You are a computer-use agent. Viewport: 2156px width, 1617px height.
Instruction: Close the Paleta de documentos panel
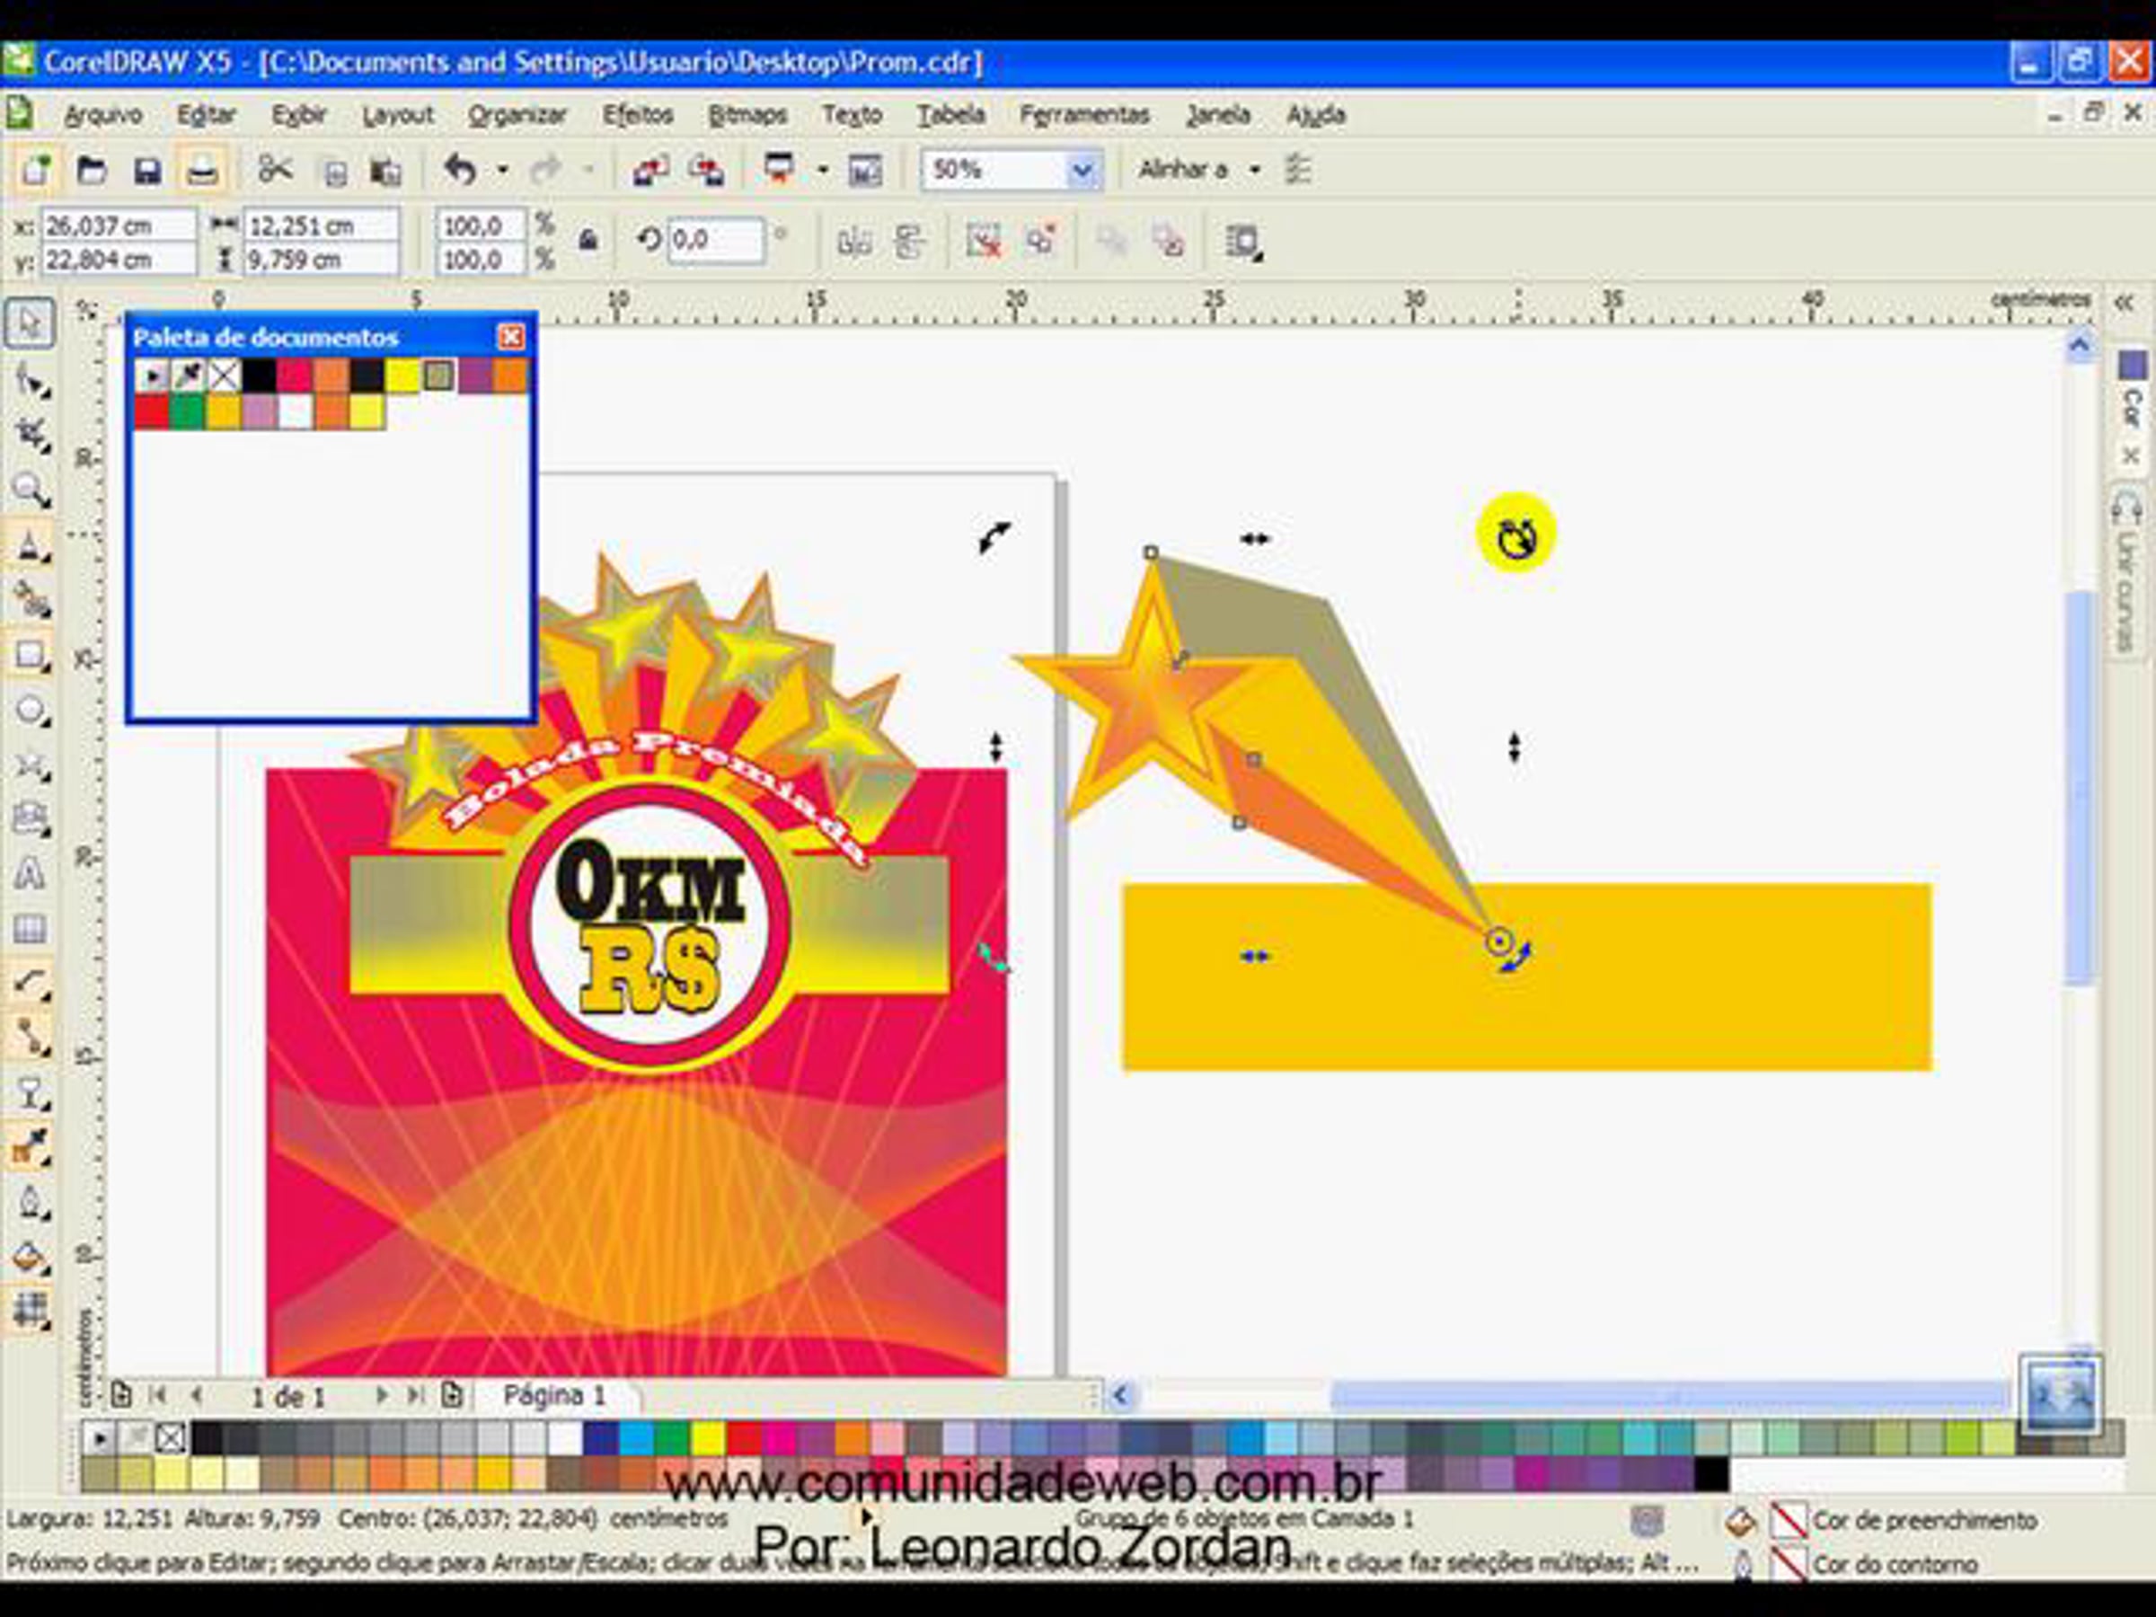coord(511,337)
